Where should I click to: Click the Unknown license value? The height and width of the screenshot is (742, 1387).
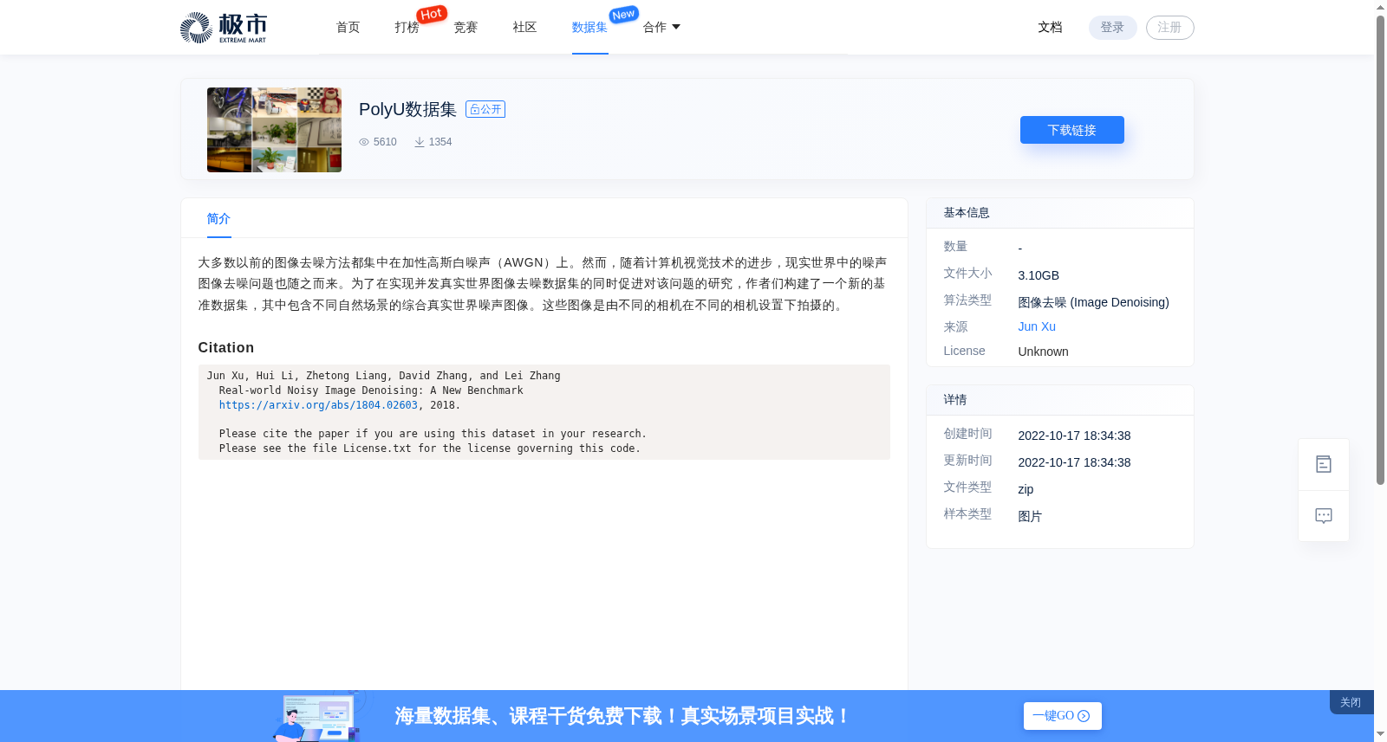pos(1043,352)
